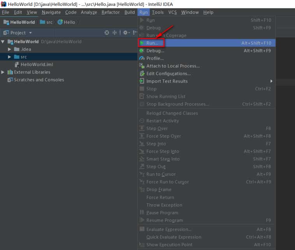Click the Reload Changed Classes entry

[x=207, y=113]
